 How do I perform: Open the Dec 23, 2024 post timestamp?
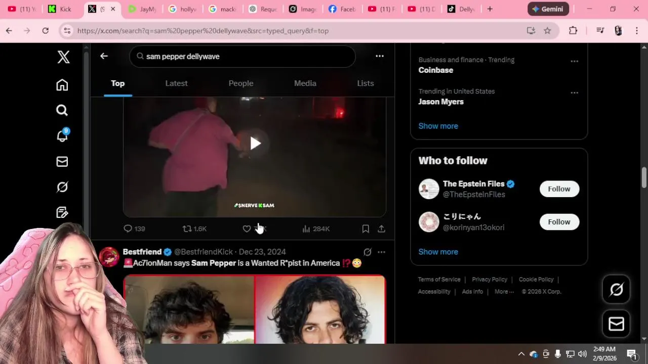(x=262, y=252)
